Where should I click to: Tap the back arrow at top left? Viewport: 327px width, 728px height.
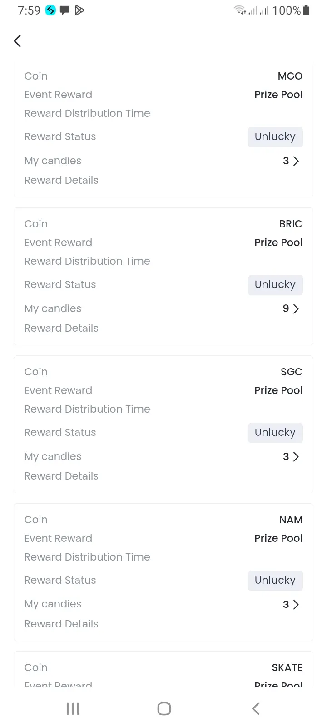point(17,41)
